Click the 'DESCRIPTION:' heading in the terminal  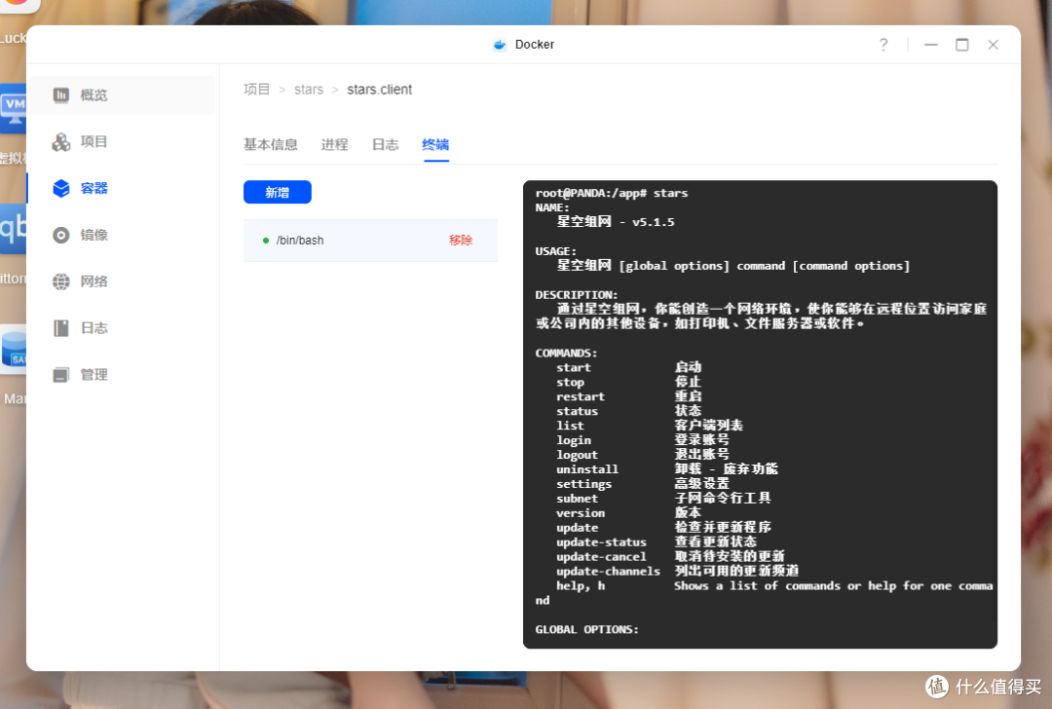577,295
